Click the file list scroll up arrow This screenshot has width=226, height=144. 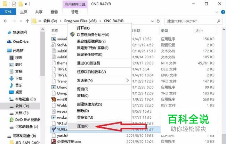tap(224, 29)
